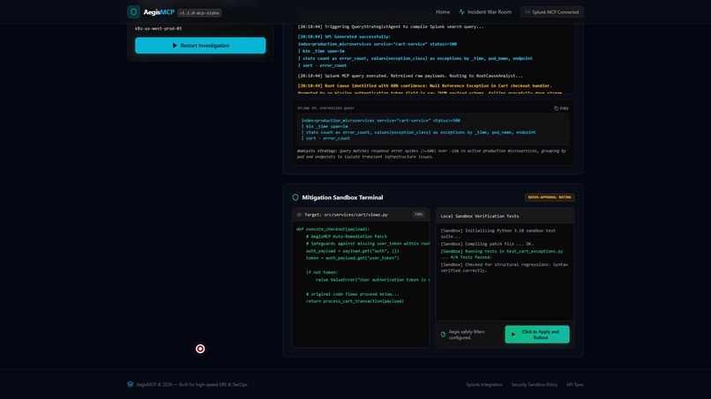Click the AegisMCP shield logo icon
This screenshot has width=711, height=399.
(133, 11)
